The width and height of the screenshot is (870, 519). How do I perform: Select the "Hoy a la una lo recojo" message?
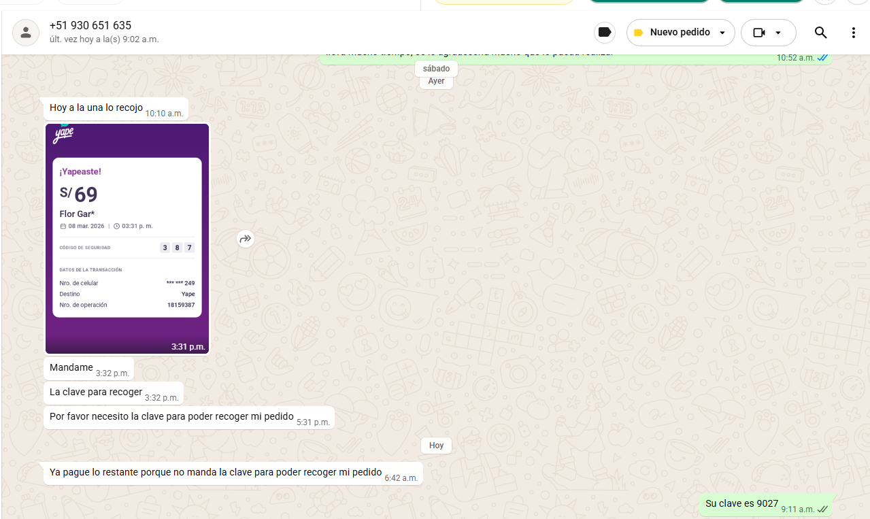tap(96, 108)
